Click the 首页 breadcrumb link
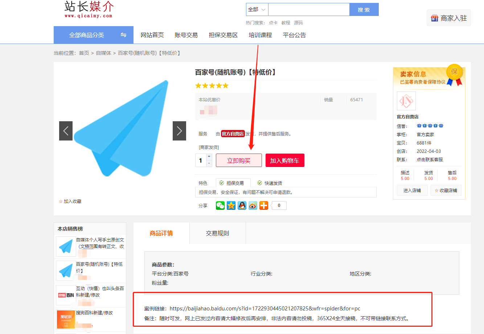Image resolution: width=484 pixels, height=334 pixels. 84,53
